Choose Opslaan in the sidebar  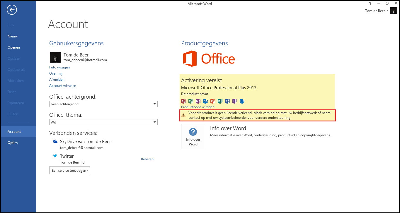pos(18,59)
